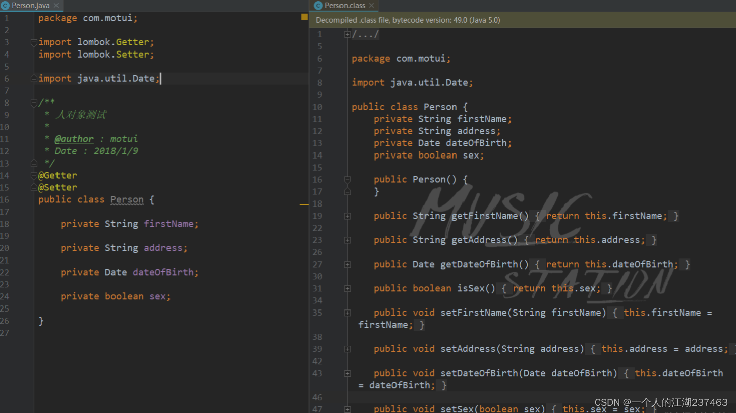Click 'private boolean sex;' in Person.class
736x413 pixels.
[x=429, y=155]
